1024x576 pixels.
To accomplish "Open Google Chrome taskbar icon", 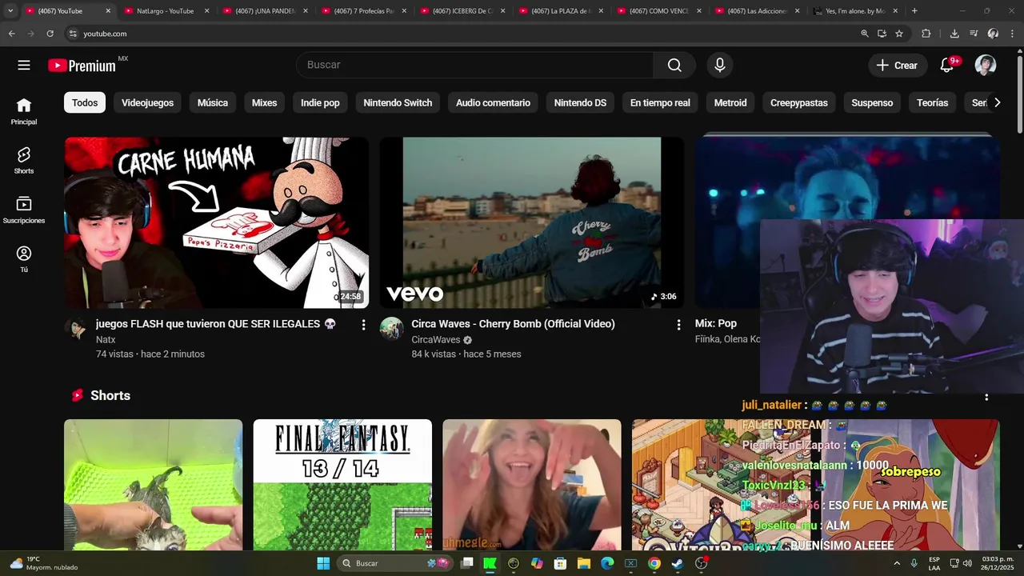I will (x=654, y=563).
